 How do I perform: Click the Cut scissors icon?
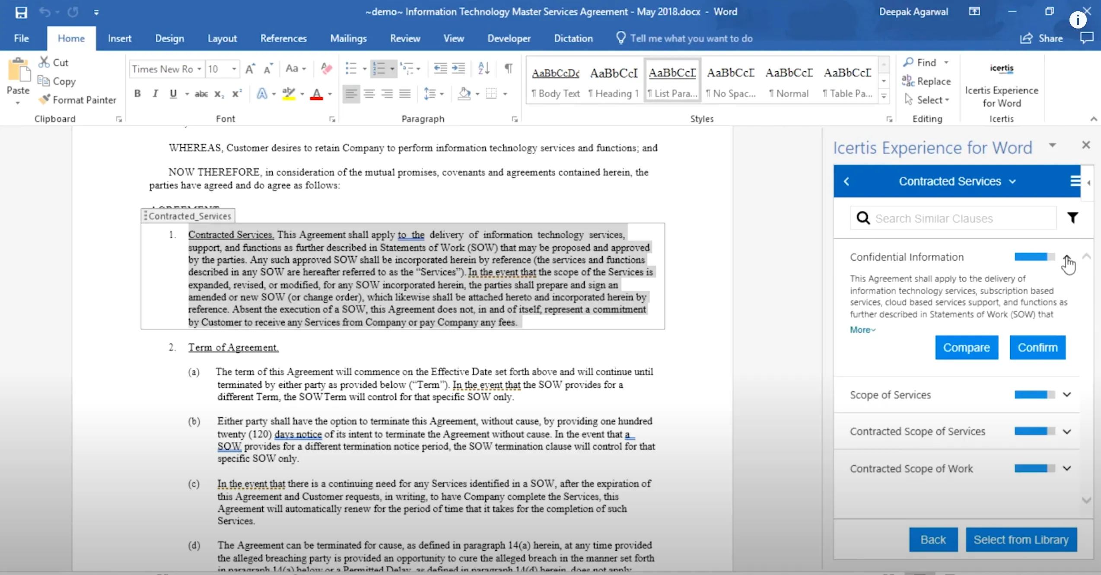coord(44,62)
